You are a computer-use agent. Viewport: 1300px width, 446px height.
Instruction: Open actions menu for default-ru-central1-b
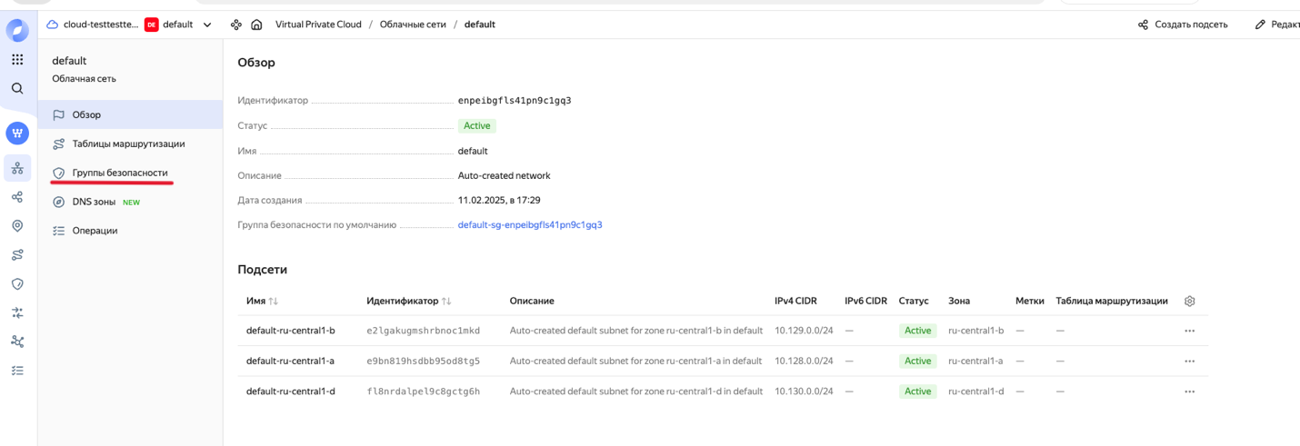(x=1189, y=331)
